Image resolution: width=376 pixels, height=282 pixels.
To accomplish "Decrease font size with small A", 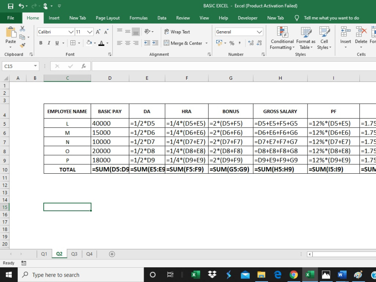I will (x=106, y=32).
